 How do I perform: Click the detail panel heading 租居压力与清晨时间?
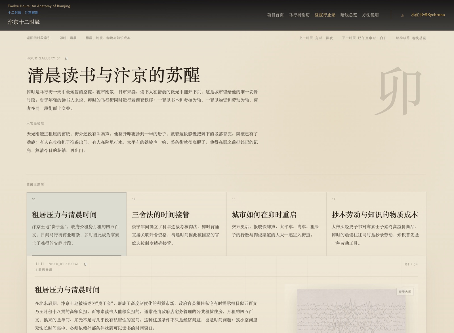[x=67, y=290]
